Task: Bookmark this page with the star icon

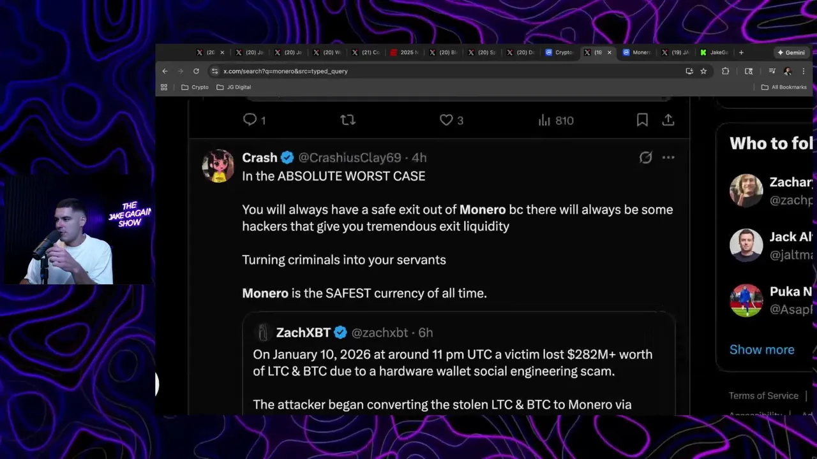Action: point(703,71)
